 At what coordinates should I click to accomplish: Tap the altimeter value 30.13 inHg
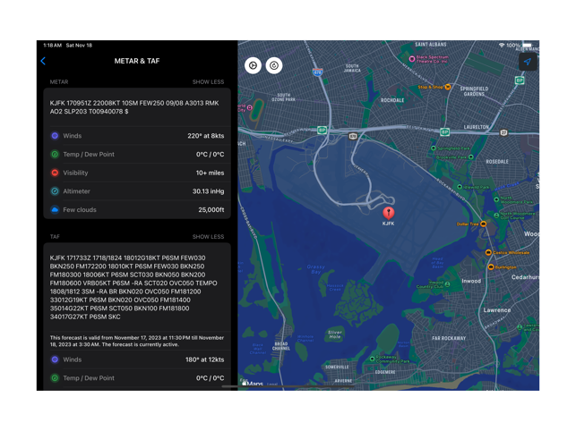coord(209,191)
